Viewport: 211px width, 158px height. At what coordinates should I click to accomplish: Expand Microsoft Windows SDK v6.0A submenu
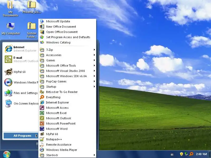point(67,76)
